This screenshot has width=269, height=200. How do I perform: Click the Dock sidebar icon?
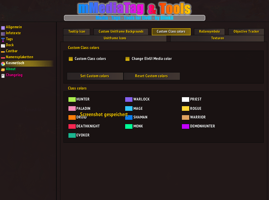[3, 46]
